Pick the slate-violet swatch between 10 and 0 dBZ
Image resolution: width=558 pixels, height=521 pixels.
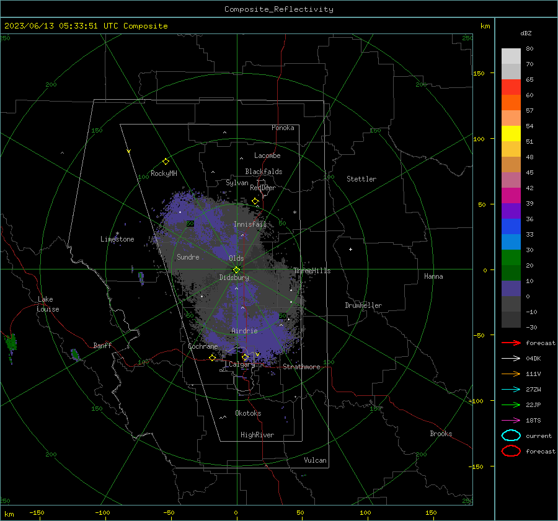point(511,289)
